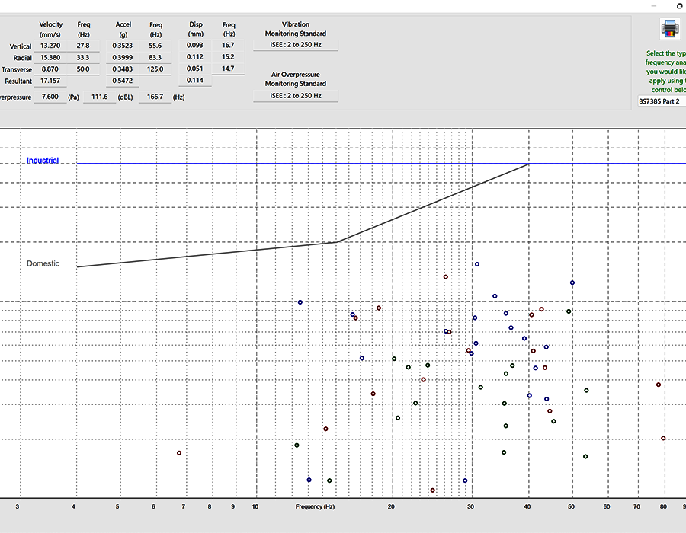Select the isolated red data point near 7 Hz
The image size is (686, 533).
(x=179, y=452)
